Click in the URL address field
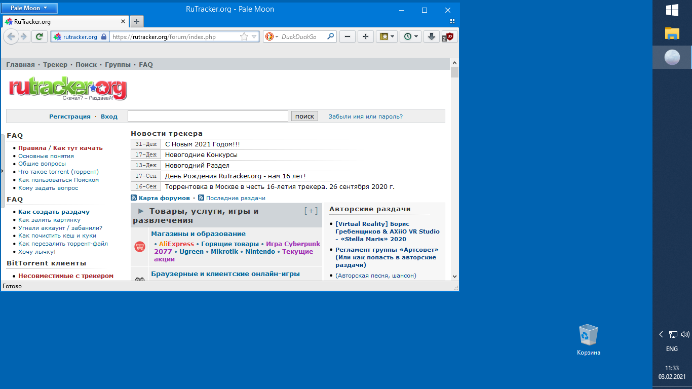Viewport: 692px width, 389px height. pyautogui.click(x=174, y=37)
